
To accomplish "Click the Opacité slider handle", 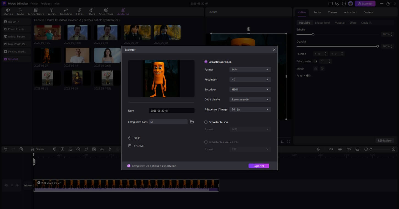I will point(378,46).
